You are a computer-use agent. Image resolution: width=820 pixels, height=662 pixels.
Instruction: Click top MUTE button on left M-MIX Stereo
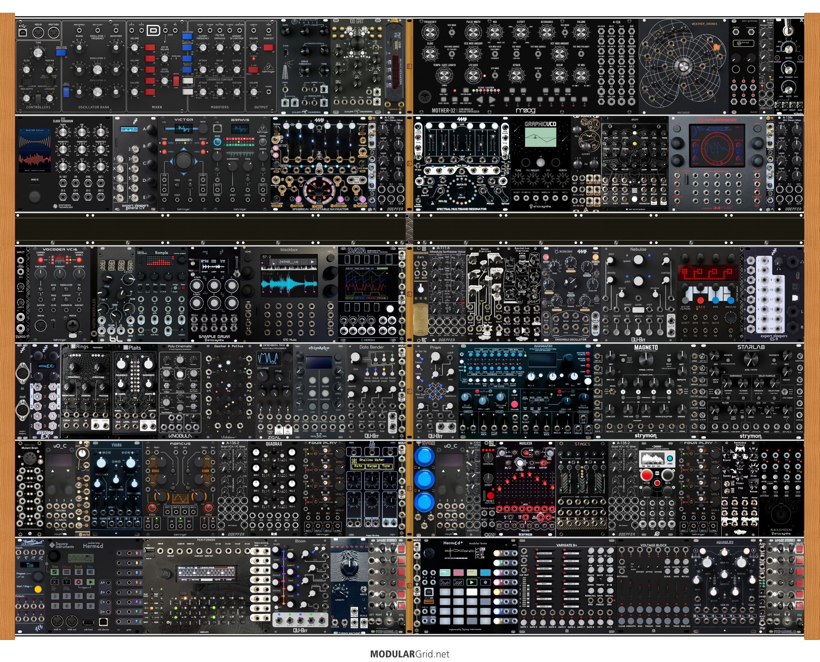402,549
